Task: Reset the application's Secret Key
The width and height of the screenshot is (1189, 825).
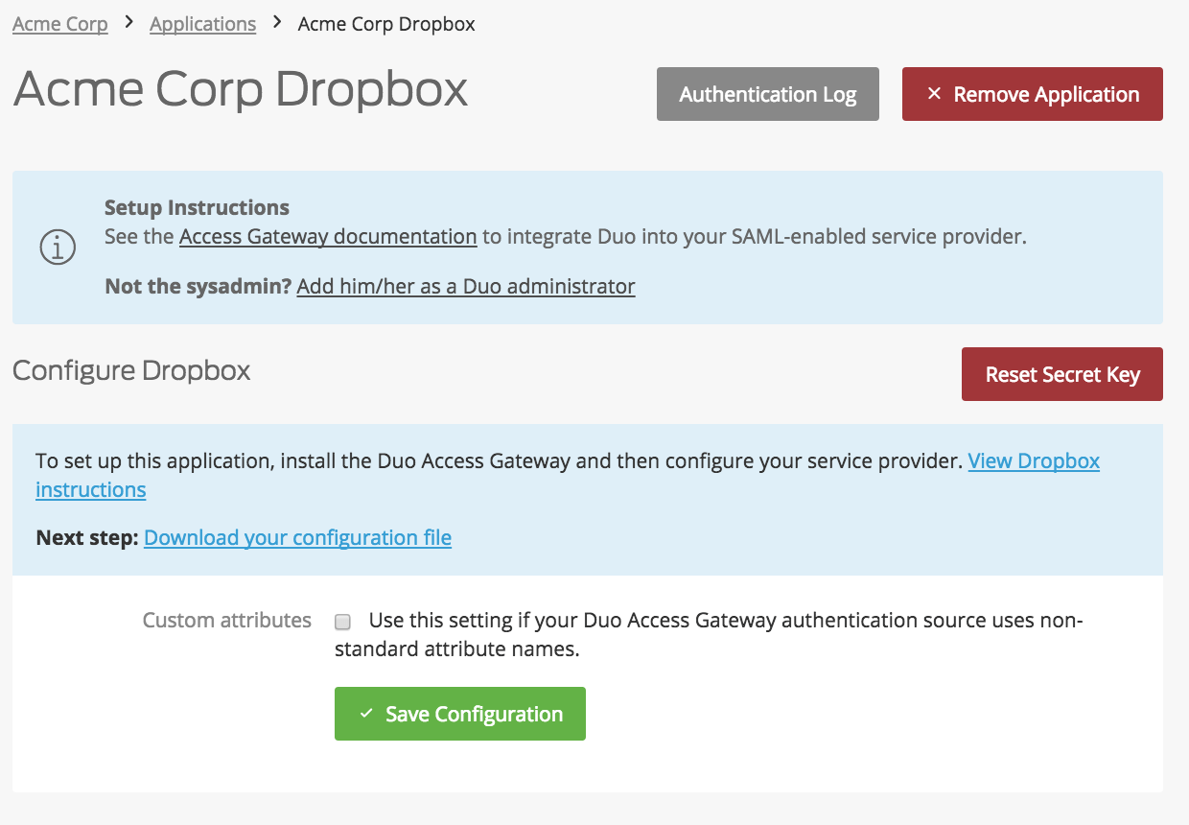Action: click(x=1061, y=374)
